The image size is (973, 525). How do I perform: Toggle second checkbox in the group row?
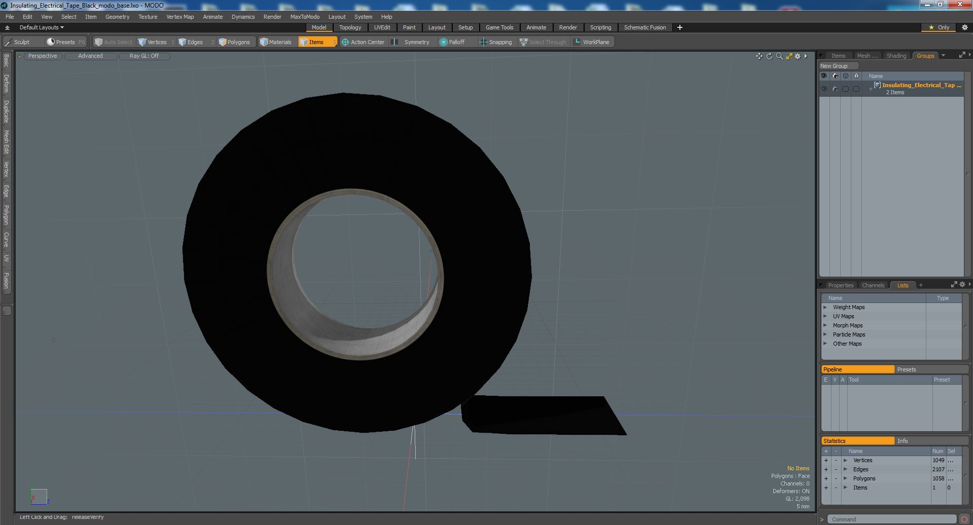[856, 89]
